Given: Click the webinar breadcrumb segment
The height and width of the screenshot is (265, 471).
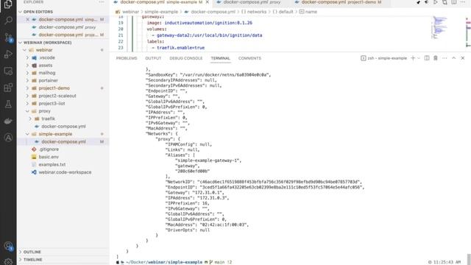Looking at the screenshot, I should point(130,12).
